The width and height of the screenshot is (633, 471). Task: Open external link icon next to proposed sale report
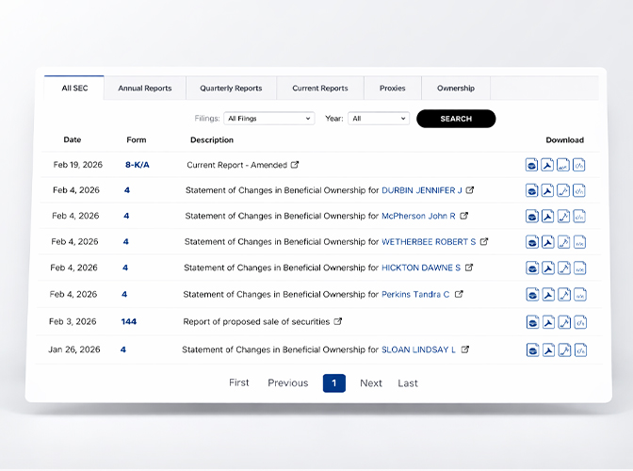(x=338, y=321)
